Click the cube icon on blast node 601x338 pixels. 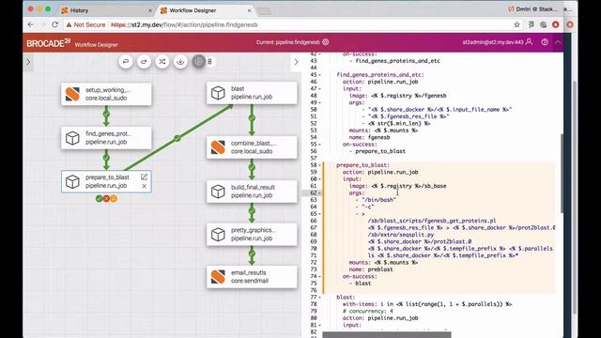point(218,93)
